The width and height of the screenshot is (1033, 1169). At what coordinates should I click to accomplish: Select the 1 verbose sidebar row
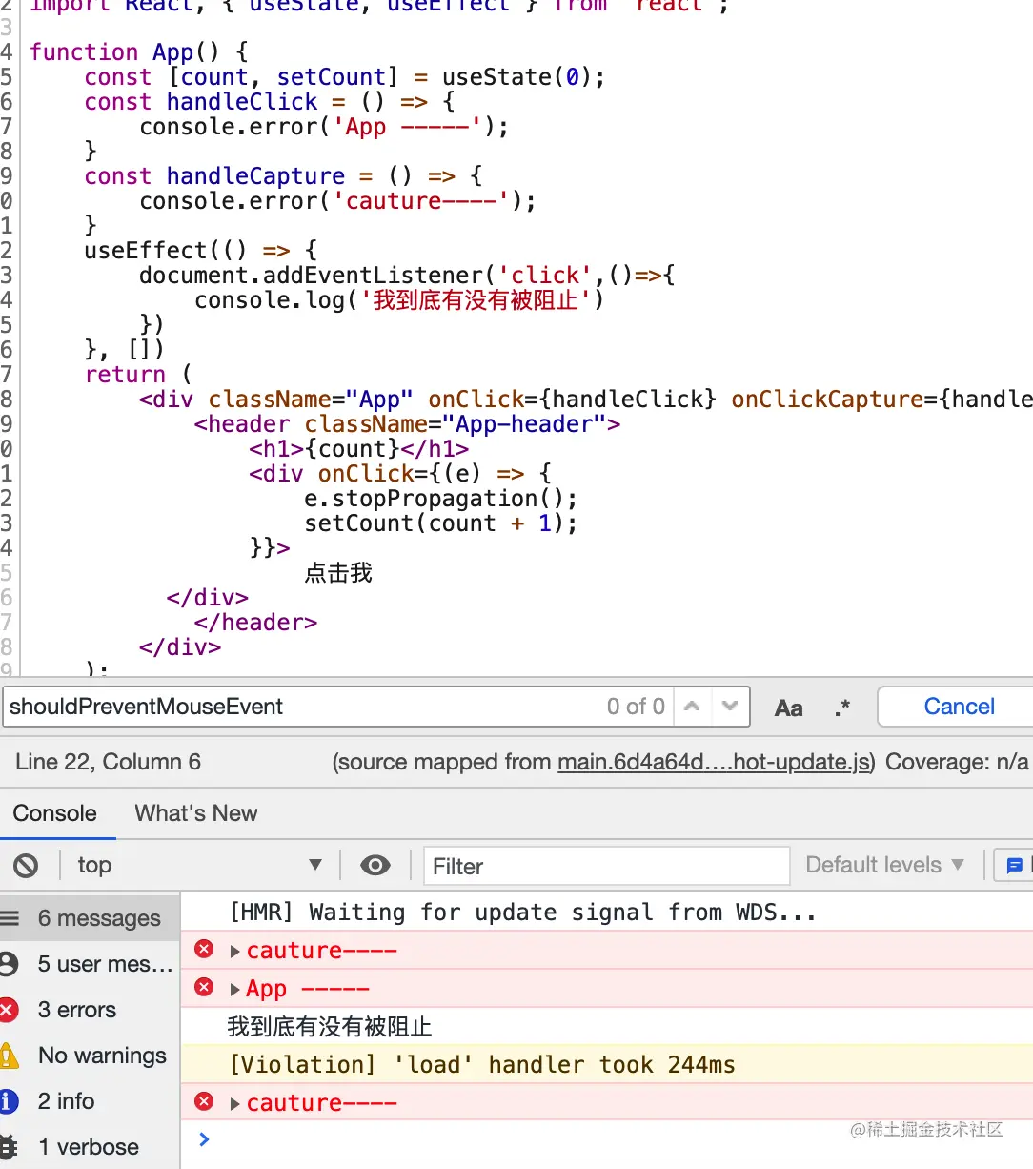coord(90,1147)
